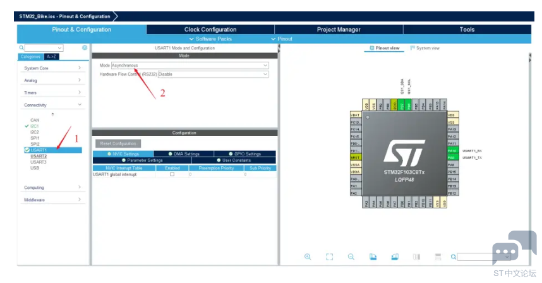Click the Reset Configuration button
The width and height of the screenshot is (542, 283).
pyautogui.click(x=118, y=143)
